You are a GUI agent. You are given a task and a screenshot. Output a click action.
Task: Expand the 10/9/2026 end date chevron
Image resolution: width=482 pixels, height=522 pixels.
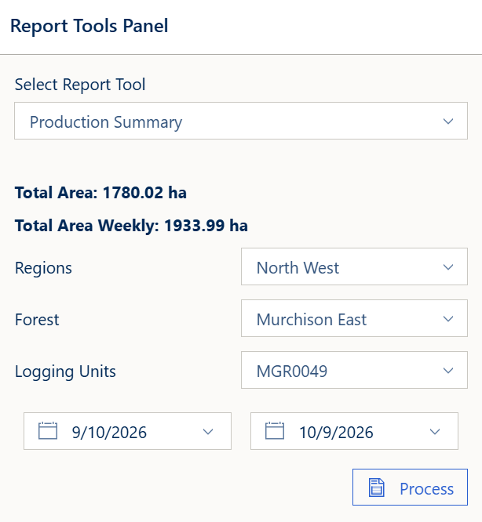[435, 432]
